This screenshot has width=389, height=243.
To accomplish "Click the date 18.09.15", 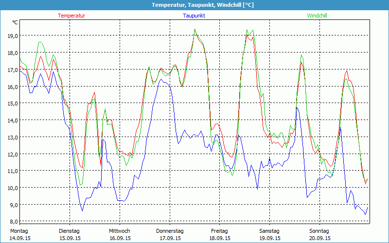I will (220, 238).
